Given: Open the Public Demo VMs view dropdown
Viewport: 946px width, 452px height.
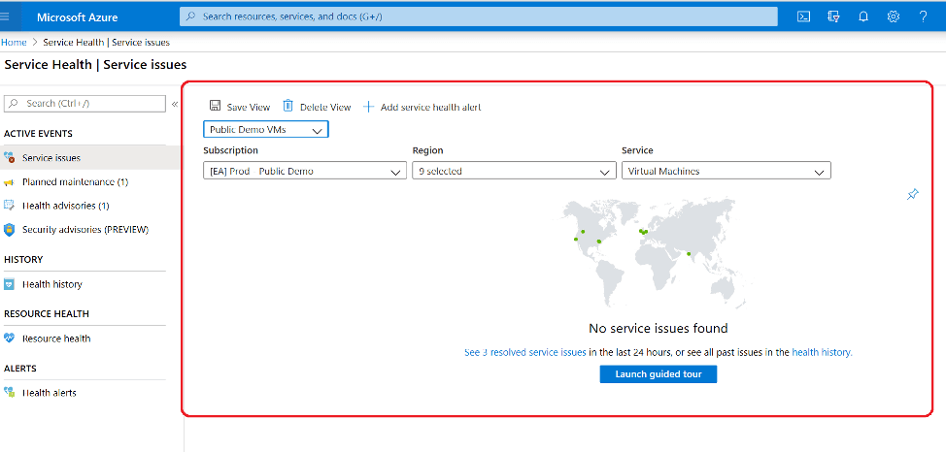Looking at the screenshot, I should pos(266,130).
